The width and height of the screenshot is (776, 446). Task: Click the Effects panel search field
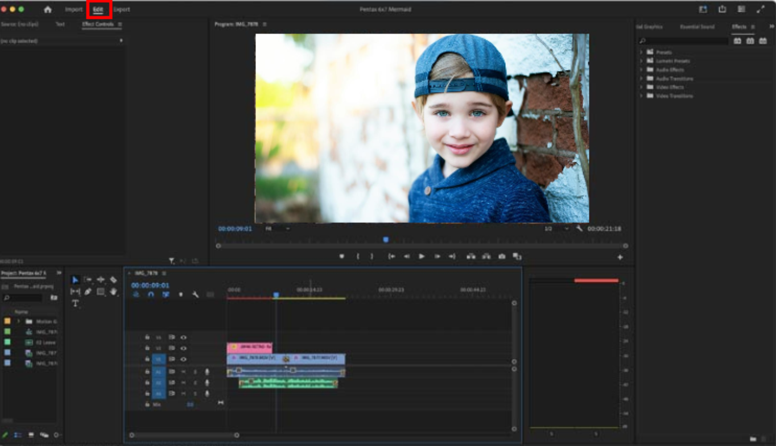683,40
